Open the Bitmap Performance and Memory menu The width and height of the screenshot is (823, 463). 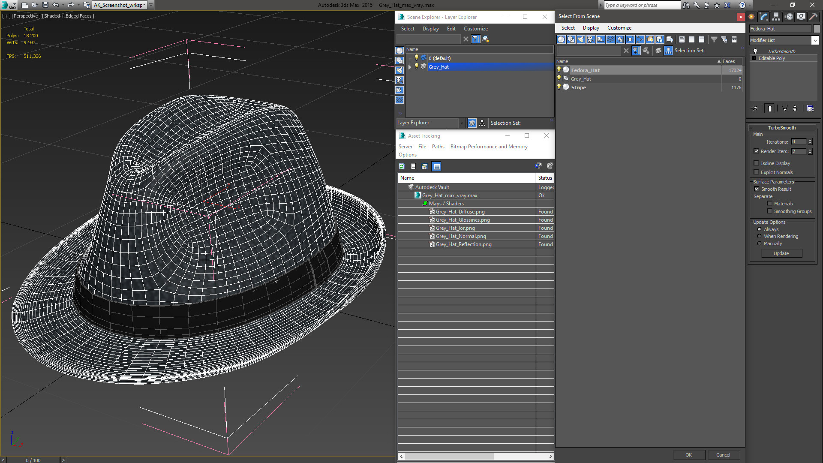(488, 147)
